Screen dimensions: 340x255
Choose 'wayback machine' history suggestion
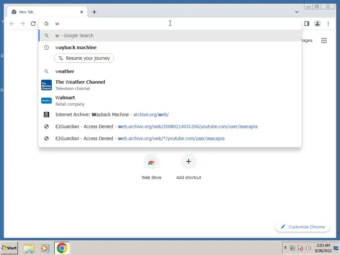pos(170,47)
